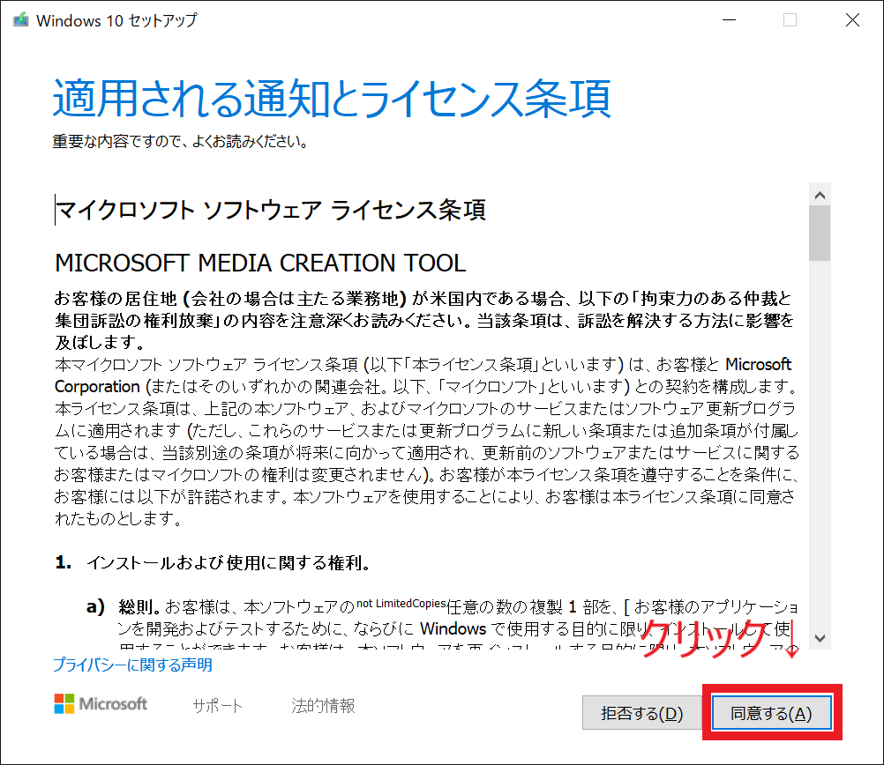
Task: Open the サポート link
Action: coord(218,705)
